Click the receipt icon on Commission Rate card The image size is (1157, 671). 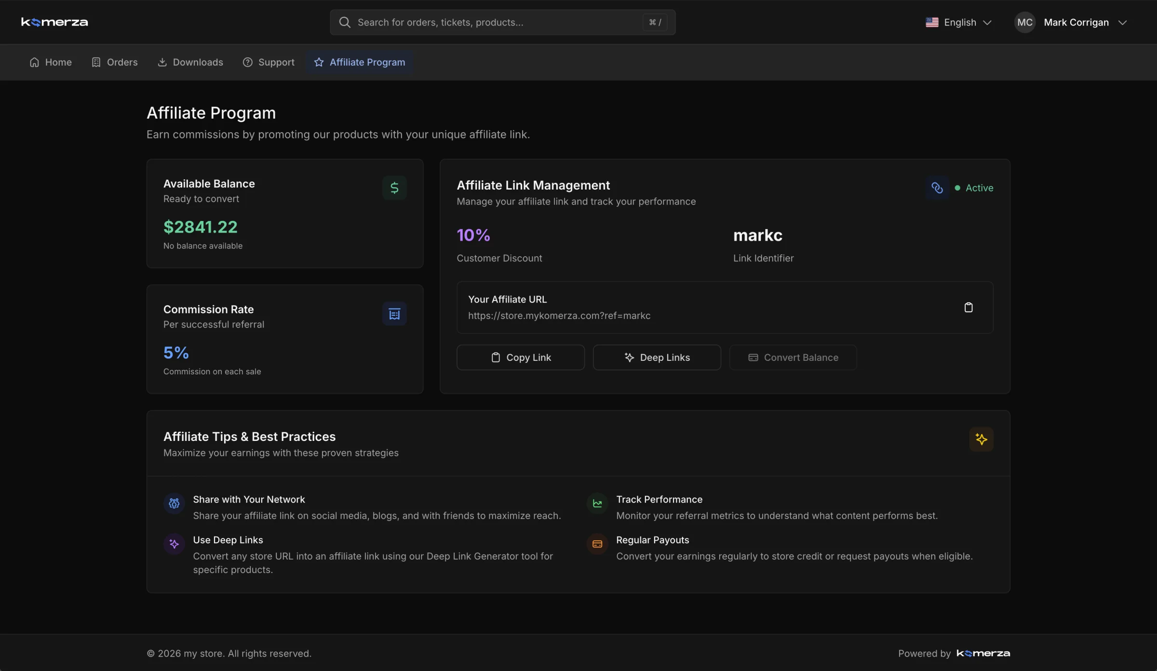394,314
